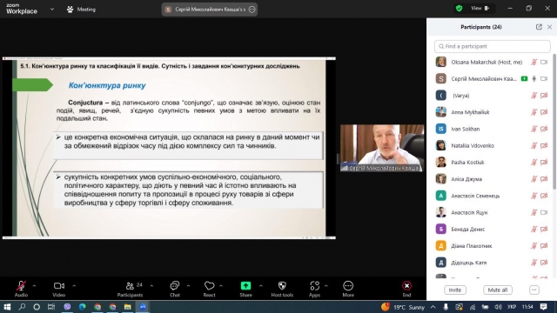Close the Participants panel
The width and height of the screenshot is (557, 313).
click(x=549, y=27)
